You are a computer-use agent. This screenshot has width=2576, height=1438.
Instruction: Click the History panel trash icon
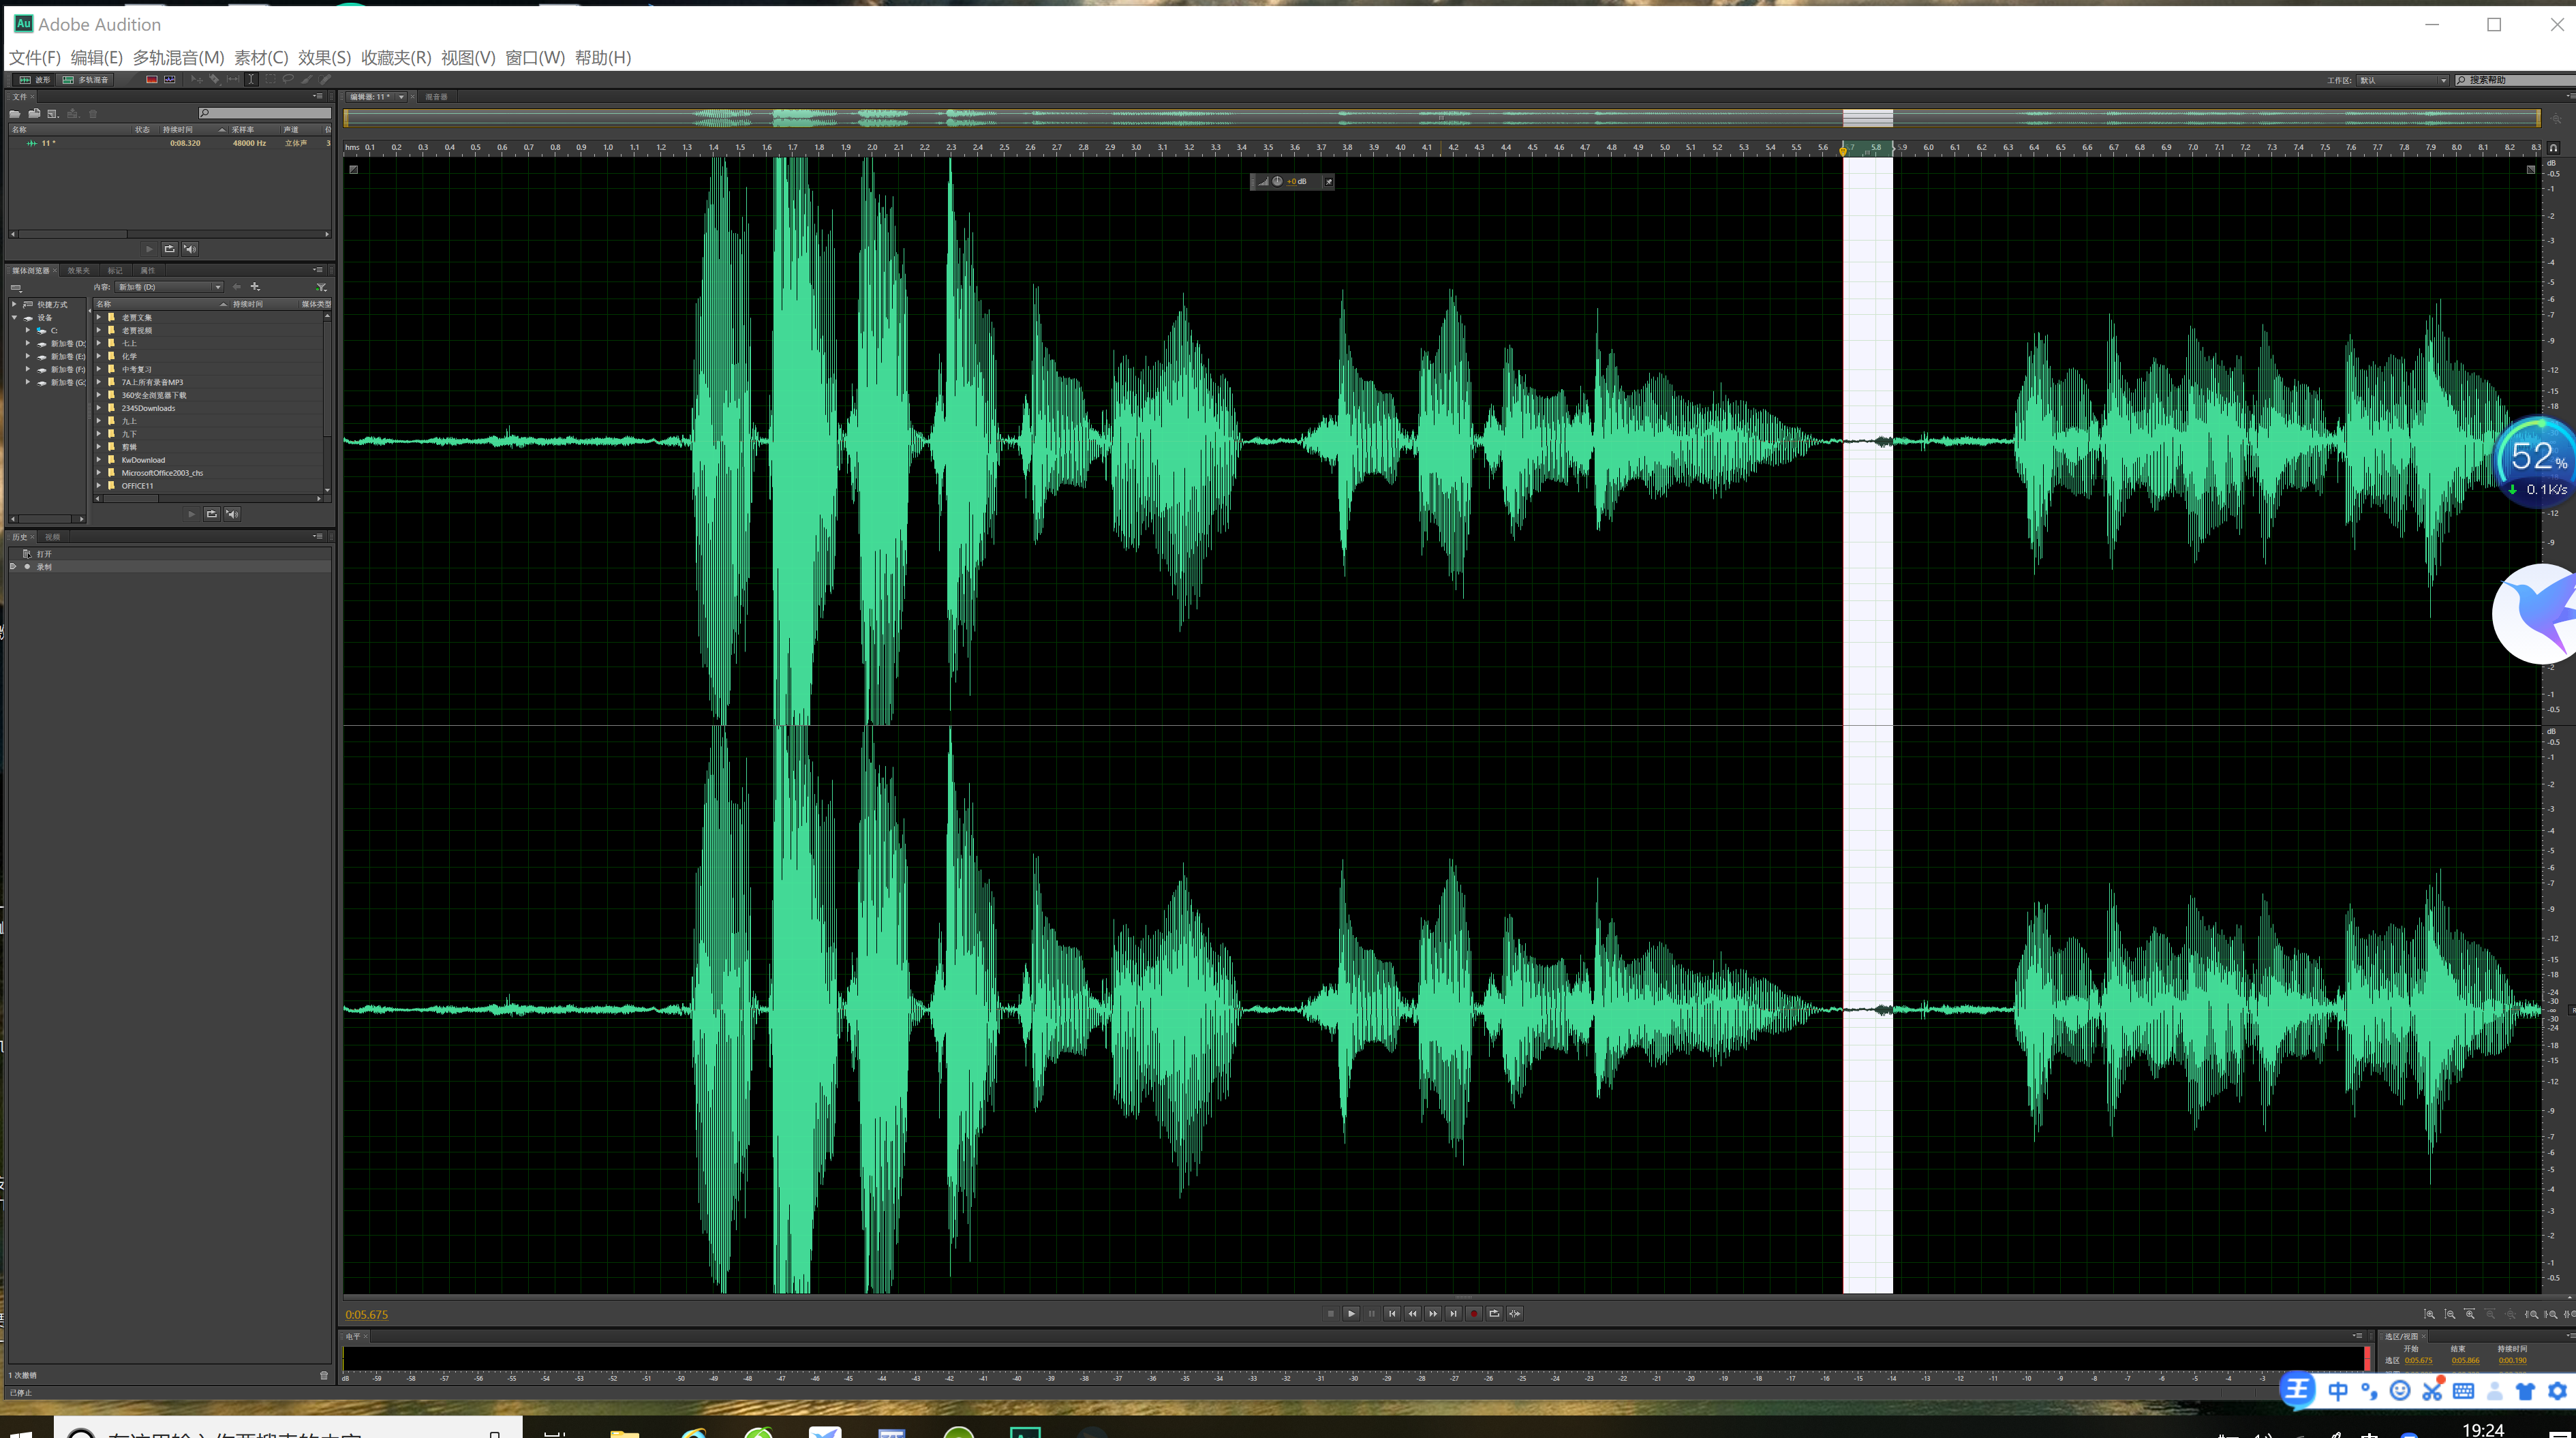pos(324,1375)
